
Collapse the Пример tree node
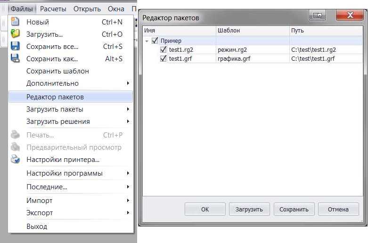coord(147,41)
